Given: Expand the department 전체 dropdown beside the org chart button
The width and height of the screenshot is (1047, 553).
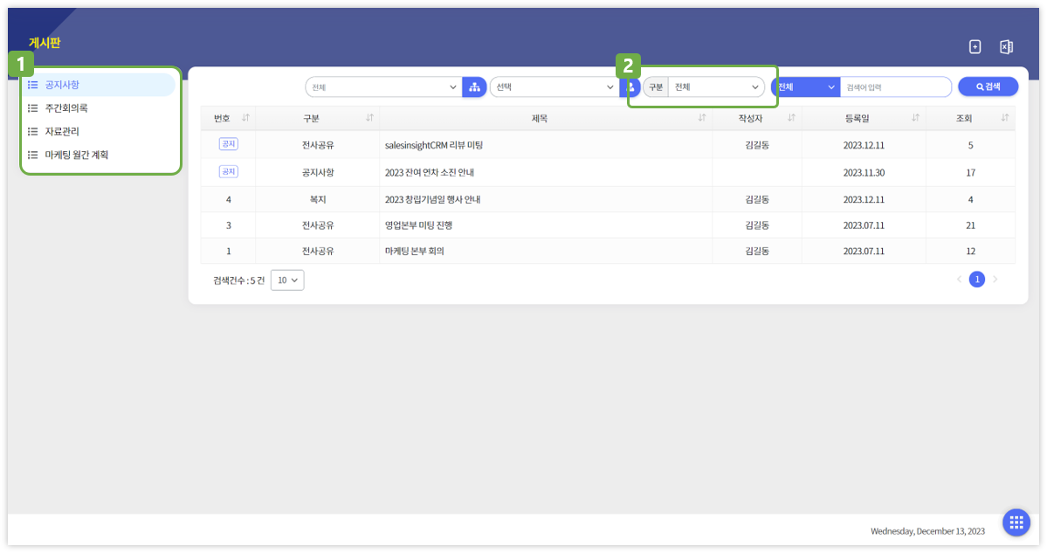Looking at the screenshot, I should coord(384,86).
